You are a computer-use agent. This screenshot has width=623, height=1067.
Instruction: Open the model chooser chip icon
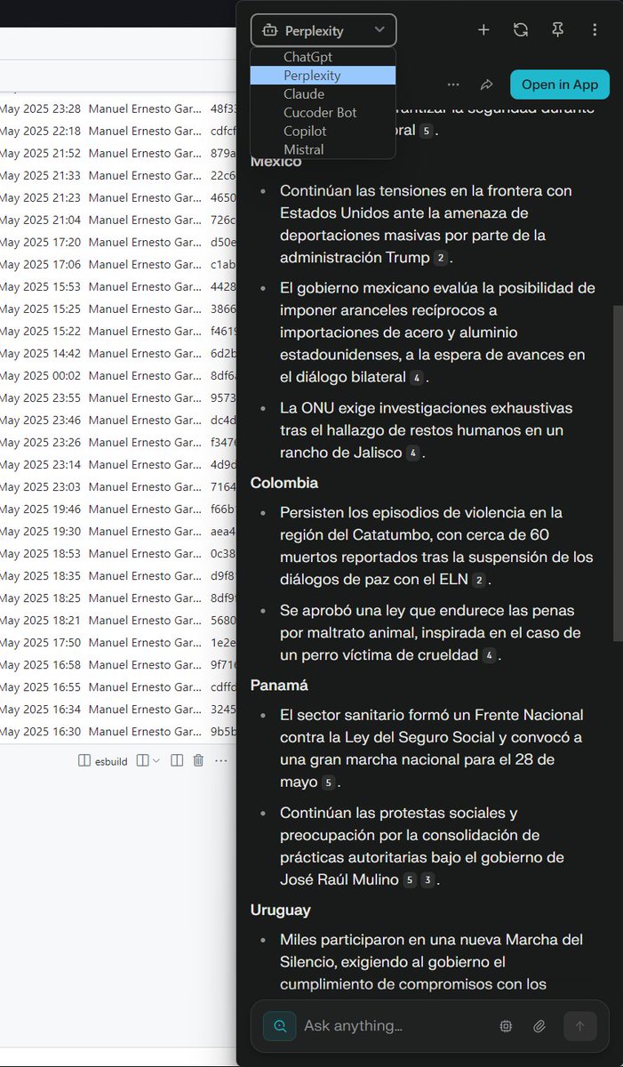click(506, 1026)
